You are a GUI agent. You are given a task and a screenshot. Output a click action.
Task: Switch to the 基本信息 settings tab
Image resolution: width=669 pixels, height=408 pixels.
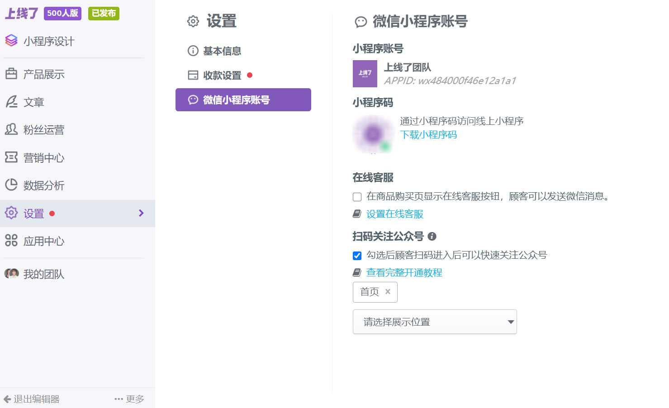pyautogui.click(x=223, y=51)
